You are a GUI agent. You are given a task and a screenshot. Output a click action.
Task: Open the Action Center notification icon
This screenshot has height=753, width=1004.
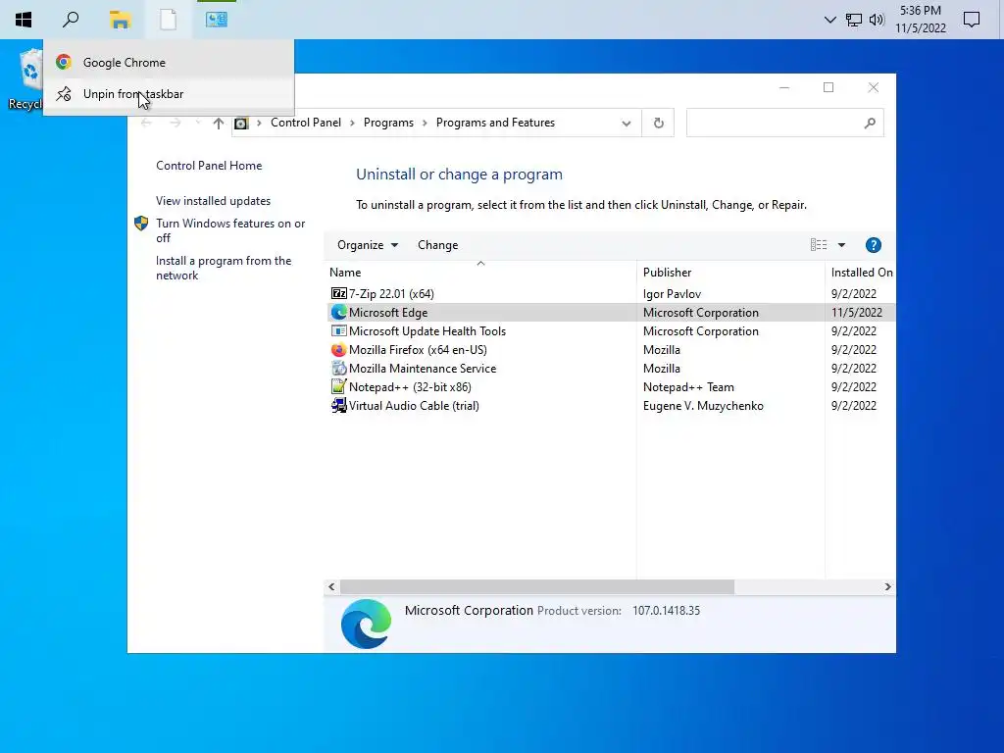click(972, 20)
